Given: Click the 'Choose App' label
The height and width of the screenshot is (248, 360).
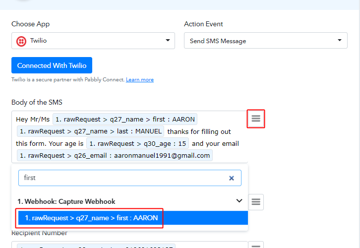Looking at the screenshot, I should pyautogui.click(x=31, y=24).
